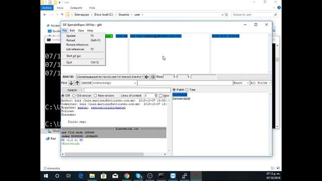Screen dimensions: 322x181
Task: Click Usuarios in Explorer breadcrumb
Action: pyautogui.click(x=124, y=15)
